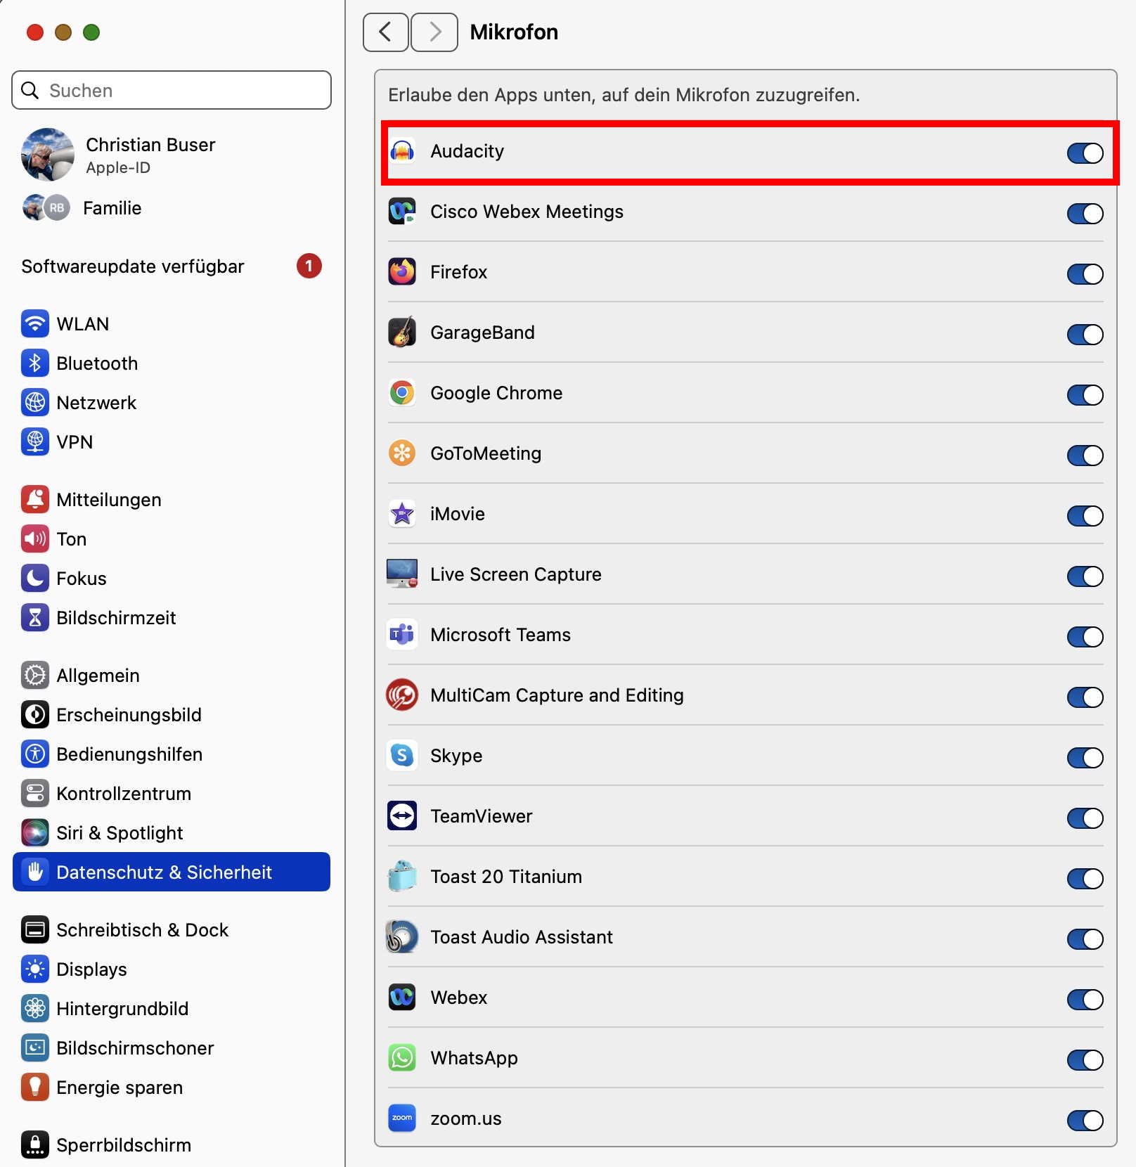Turn off iMovie microphone access

tap(1085, 515)
